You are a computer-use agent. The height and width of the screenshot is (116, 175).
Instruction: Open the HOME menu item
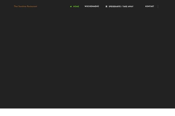pos(76,7)
